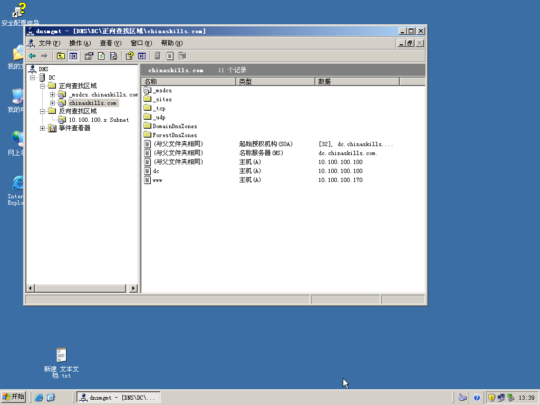Collapse the 反向查找区域 node

click(42, 111)
